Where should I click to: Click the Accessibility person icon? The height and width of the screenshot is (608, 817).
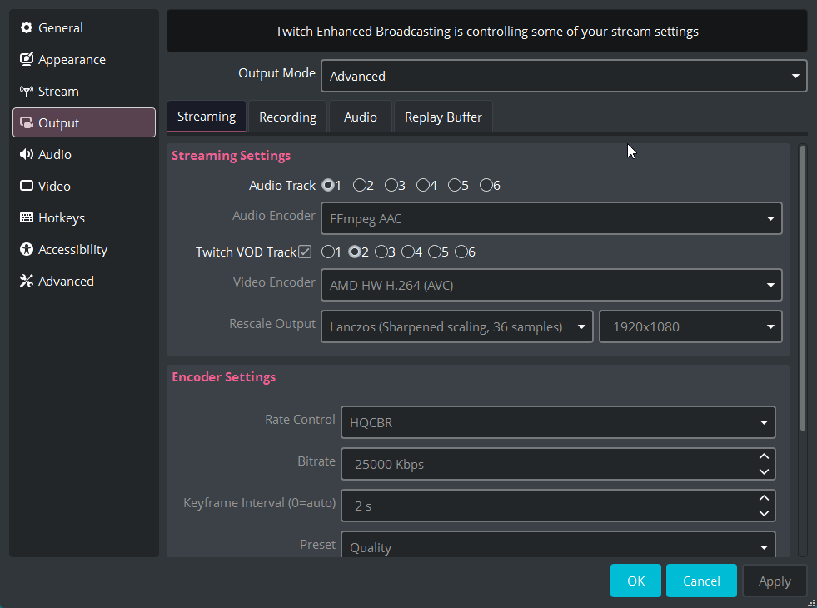(26, 249)
